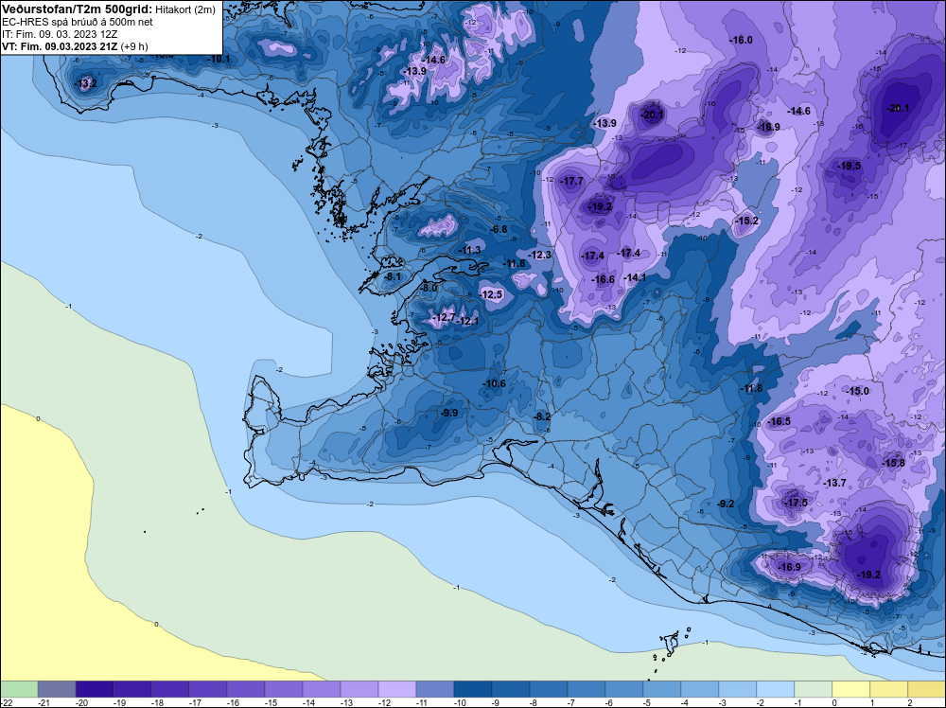Click the -10.6 temperature label

click(494, 383)
